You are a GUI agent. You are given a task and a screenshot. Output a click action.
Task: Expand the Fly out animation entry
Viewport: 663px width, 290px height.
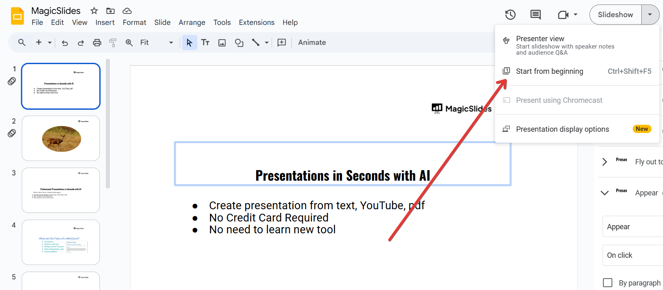(605, 162)
